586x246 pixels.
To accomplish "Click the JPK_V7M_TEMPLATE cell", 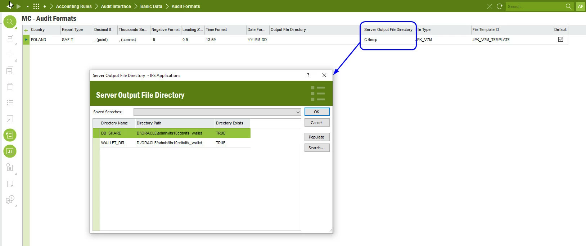I will point(491,40).
